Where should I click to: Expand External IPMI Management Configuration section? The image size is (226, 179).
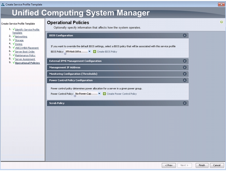(x=185, y=61)
